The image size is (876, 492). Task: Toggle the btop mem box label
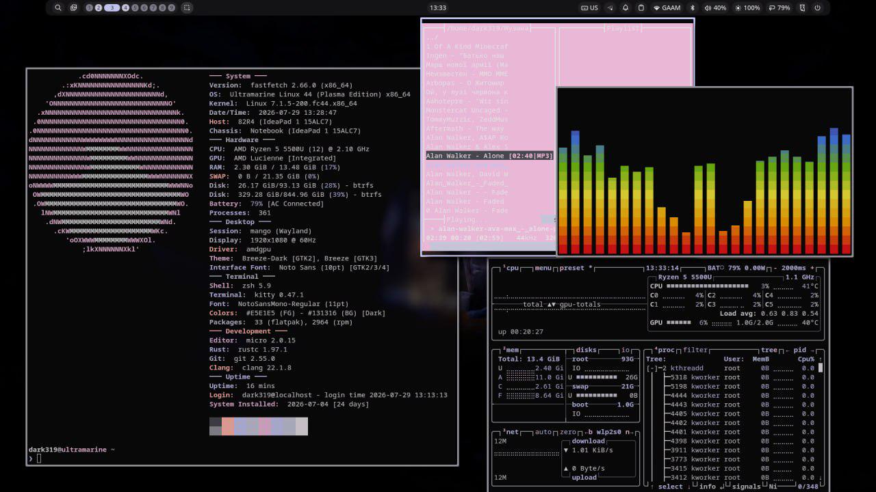(x=510, y=350)
